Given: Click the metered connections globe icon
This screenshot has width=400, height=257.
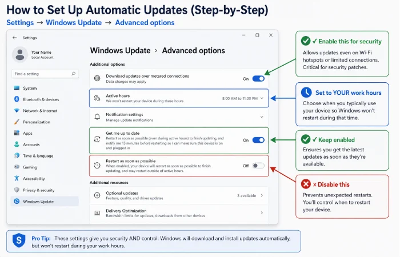Looking at the screenshot, I should tap(97, 78).
